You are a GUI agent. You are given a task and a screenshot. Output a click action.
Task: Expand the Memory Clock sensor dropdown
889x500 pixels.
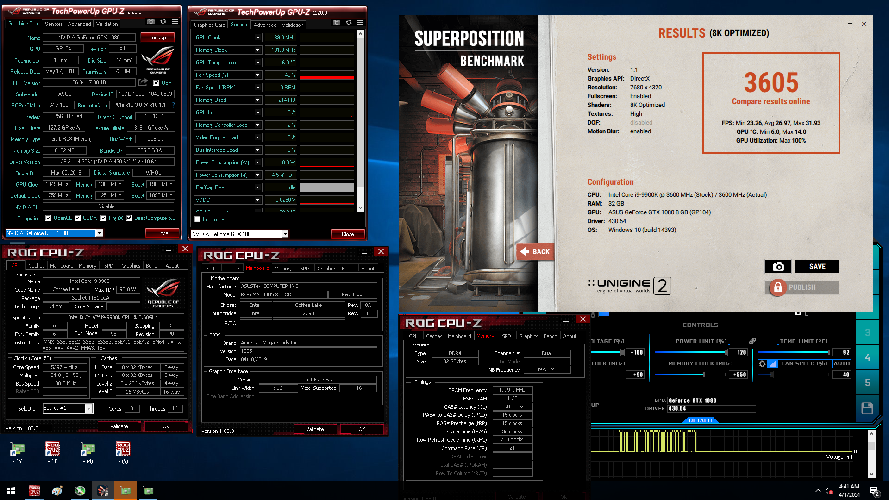point(258,50)
